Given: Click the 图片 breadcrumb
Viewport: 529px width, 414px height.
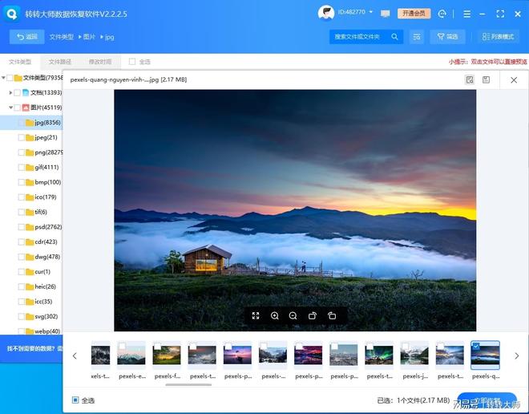Looking at the screenshot, I should click(89, 37).
